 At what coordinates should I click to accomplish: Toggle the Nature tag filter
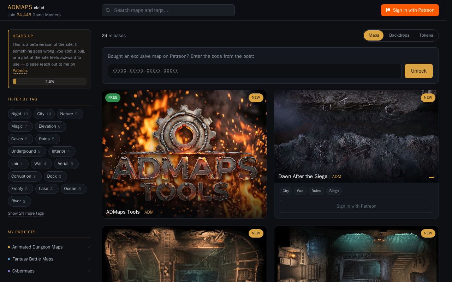coord(70,114)
